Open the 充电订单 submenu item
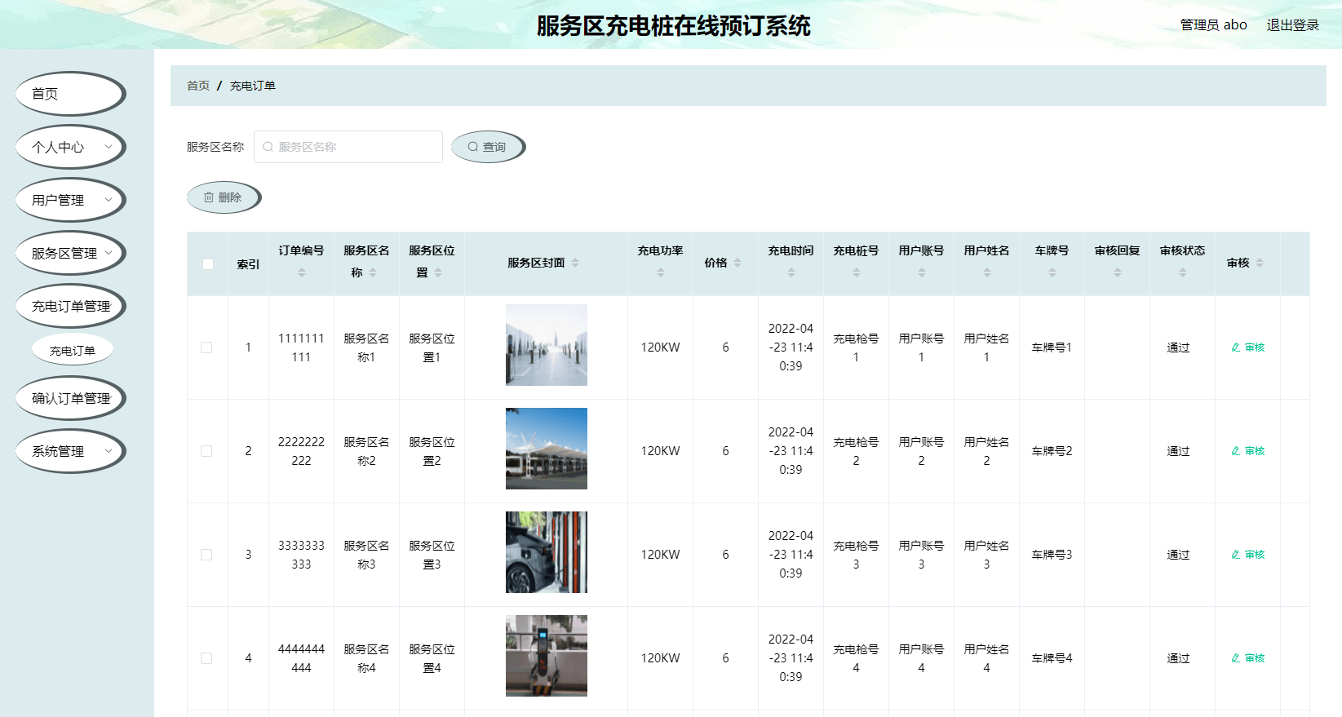1342x717 pixels. (73, 351)
